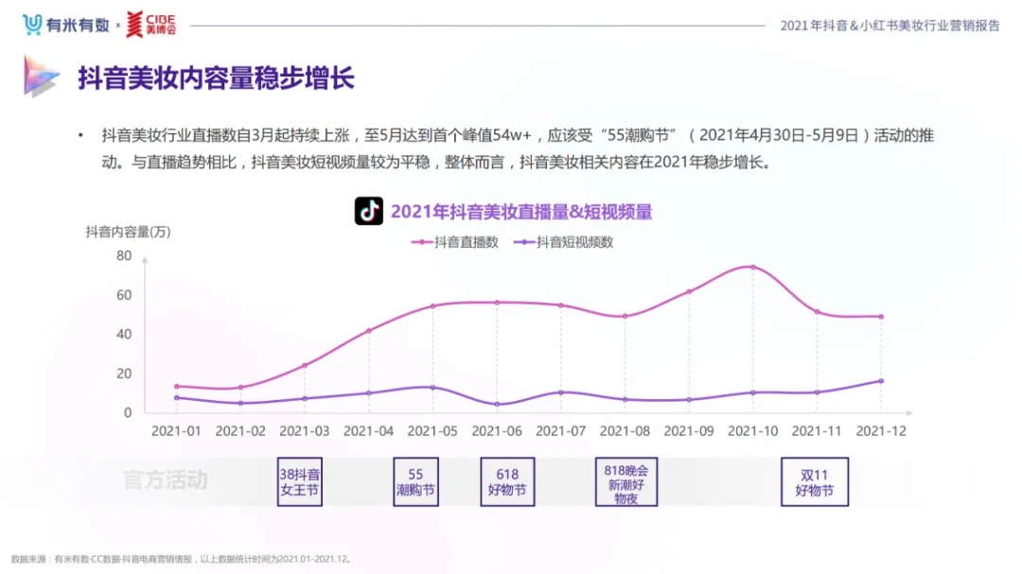
Task: Click the y-axis value 60
Action: coord(124,295)
